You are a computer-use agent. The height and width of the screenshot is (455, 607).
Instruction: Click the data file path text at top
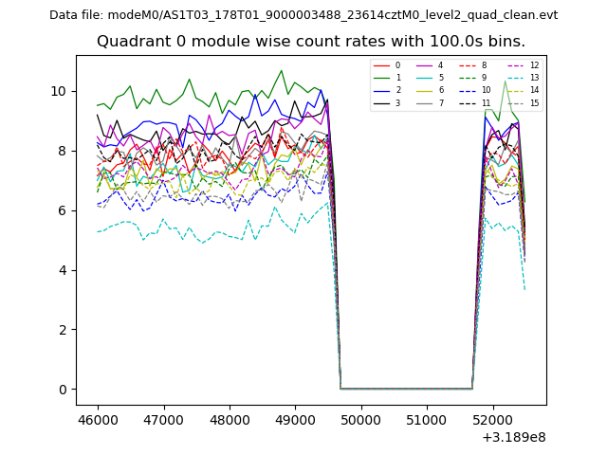click(x=303, y=15)
